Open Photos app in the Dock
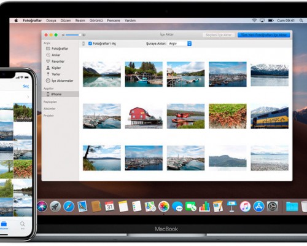 point(164,207)
